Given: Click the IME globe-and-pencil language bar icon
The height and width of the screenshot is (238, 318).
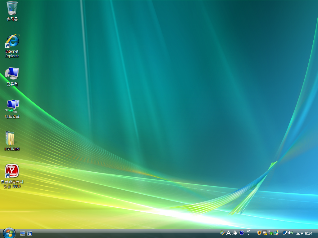Looking at the screenshot, I should tap(222, 233).
